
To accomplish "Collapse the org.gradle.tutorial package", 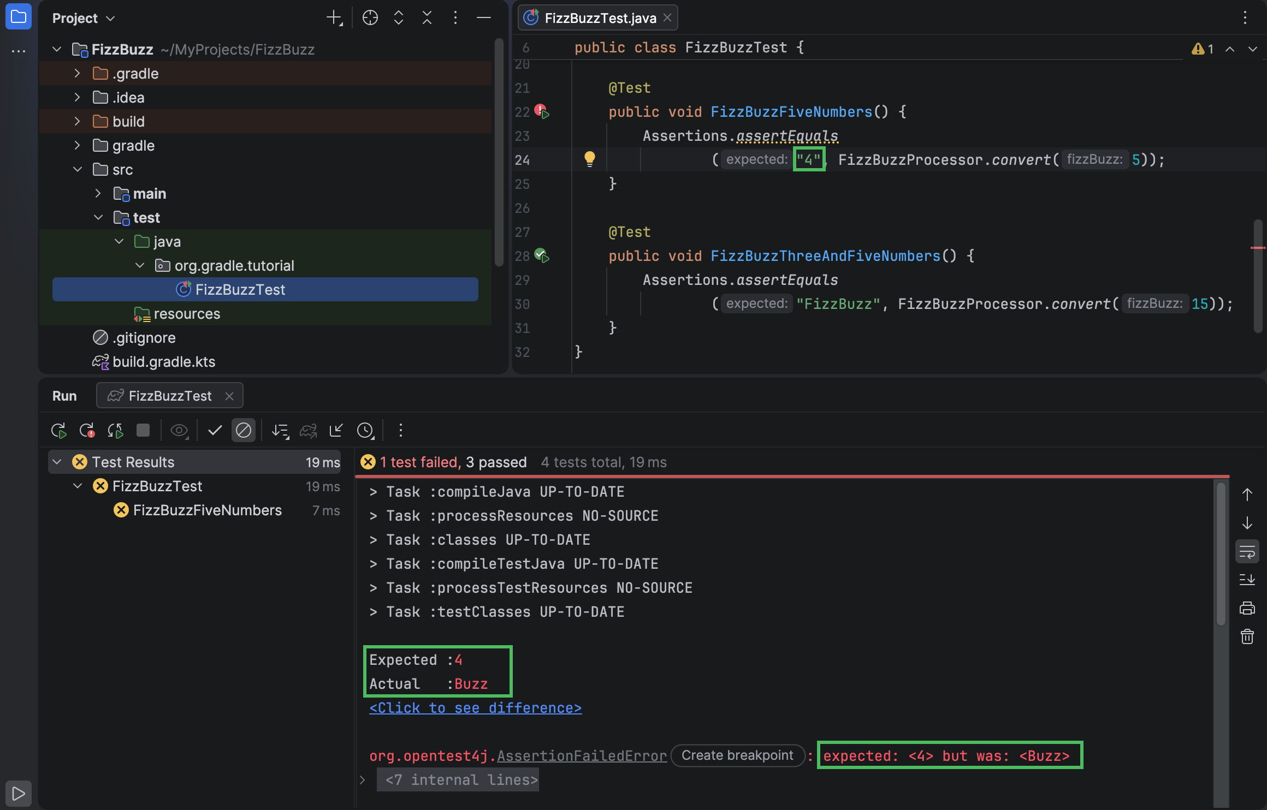I will click(140, 265).
